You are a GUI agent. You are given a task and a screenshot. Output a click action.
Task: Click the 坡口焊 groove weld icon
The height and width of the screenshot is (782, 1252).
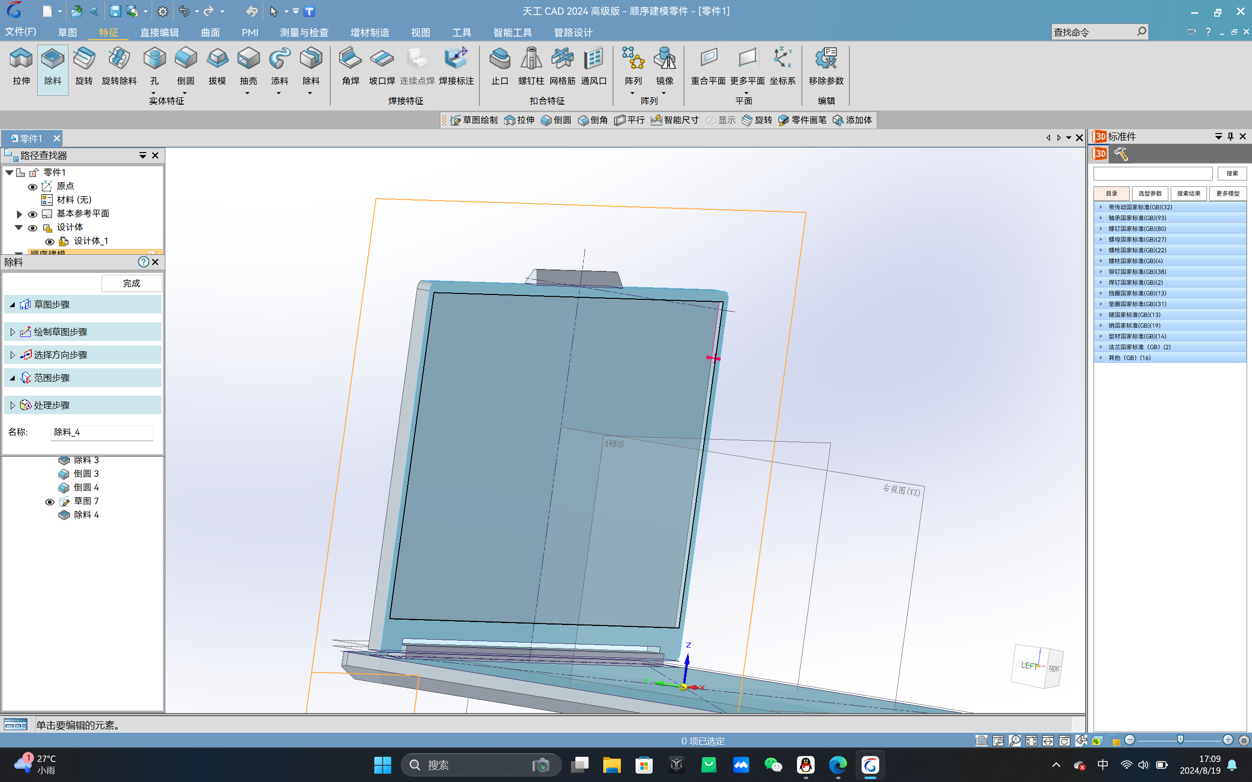[x=382, y=66]
